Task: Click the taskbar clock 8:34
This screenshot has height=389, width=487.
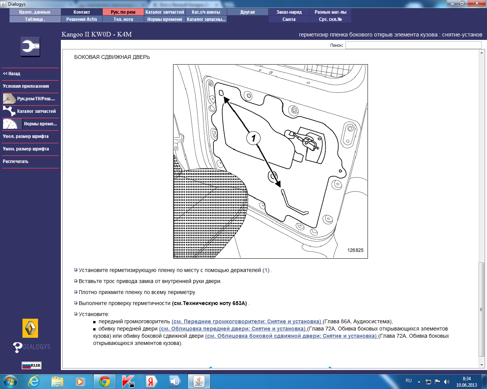Action: click(466, 382)
